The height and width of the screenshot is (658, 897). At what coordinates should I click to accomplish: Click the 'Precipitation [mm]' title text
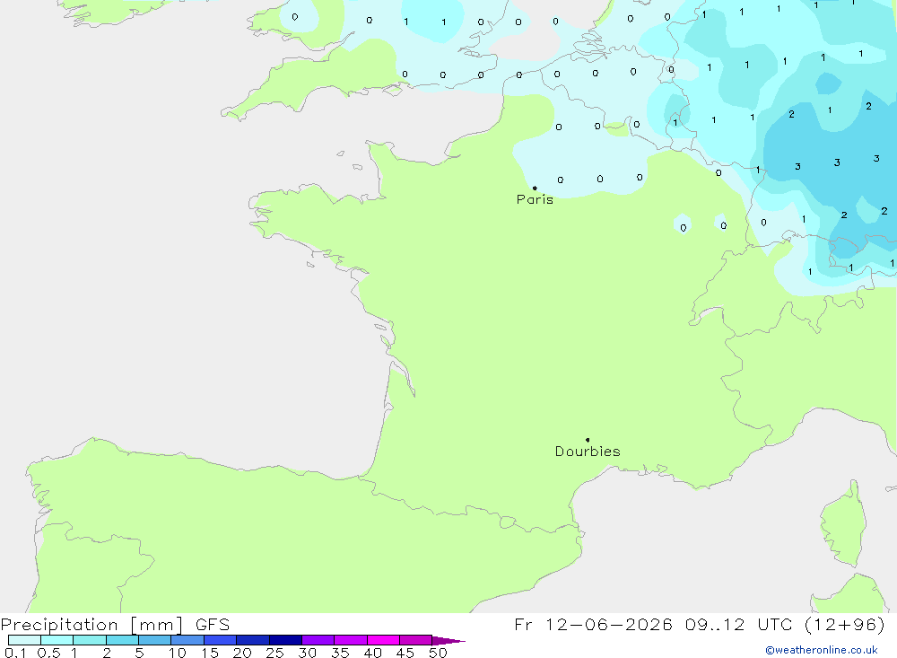click(91, 625)
